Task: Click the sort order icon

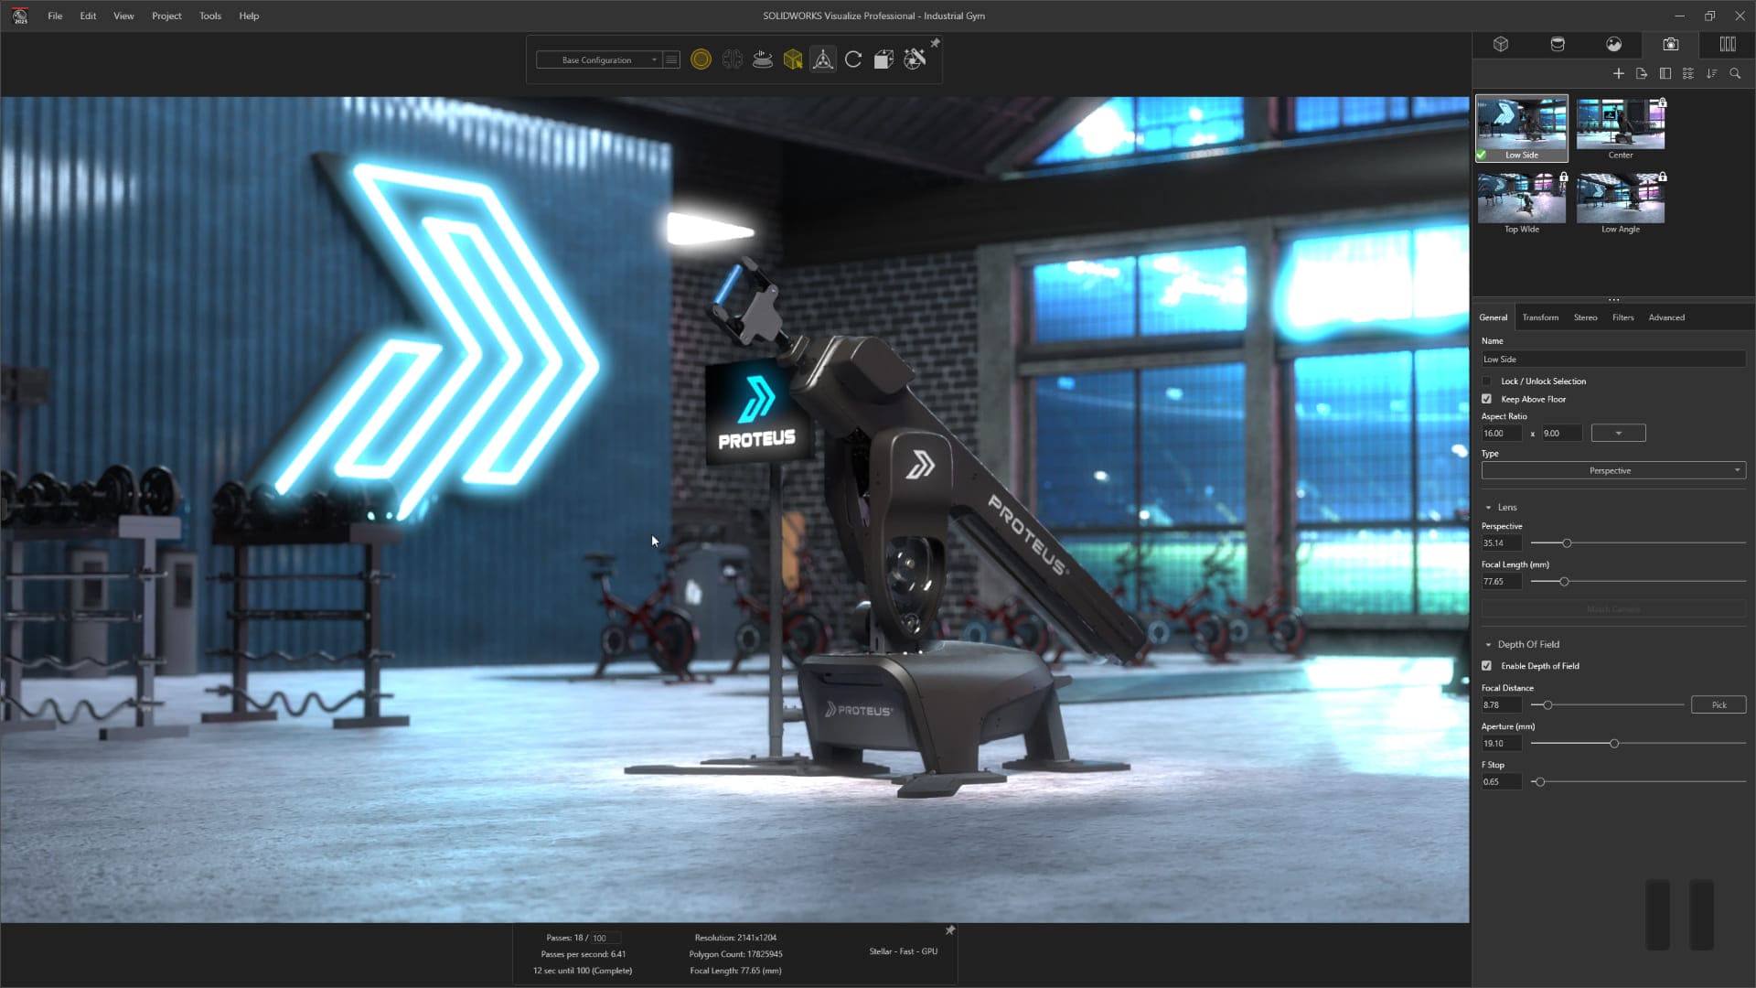Action: [x=1712, y=73]
